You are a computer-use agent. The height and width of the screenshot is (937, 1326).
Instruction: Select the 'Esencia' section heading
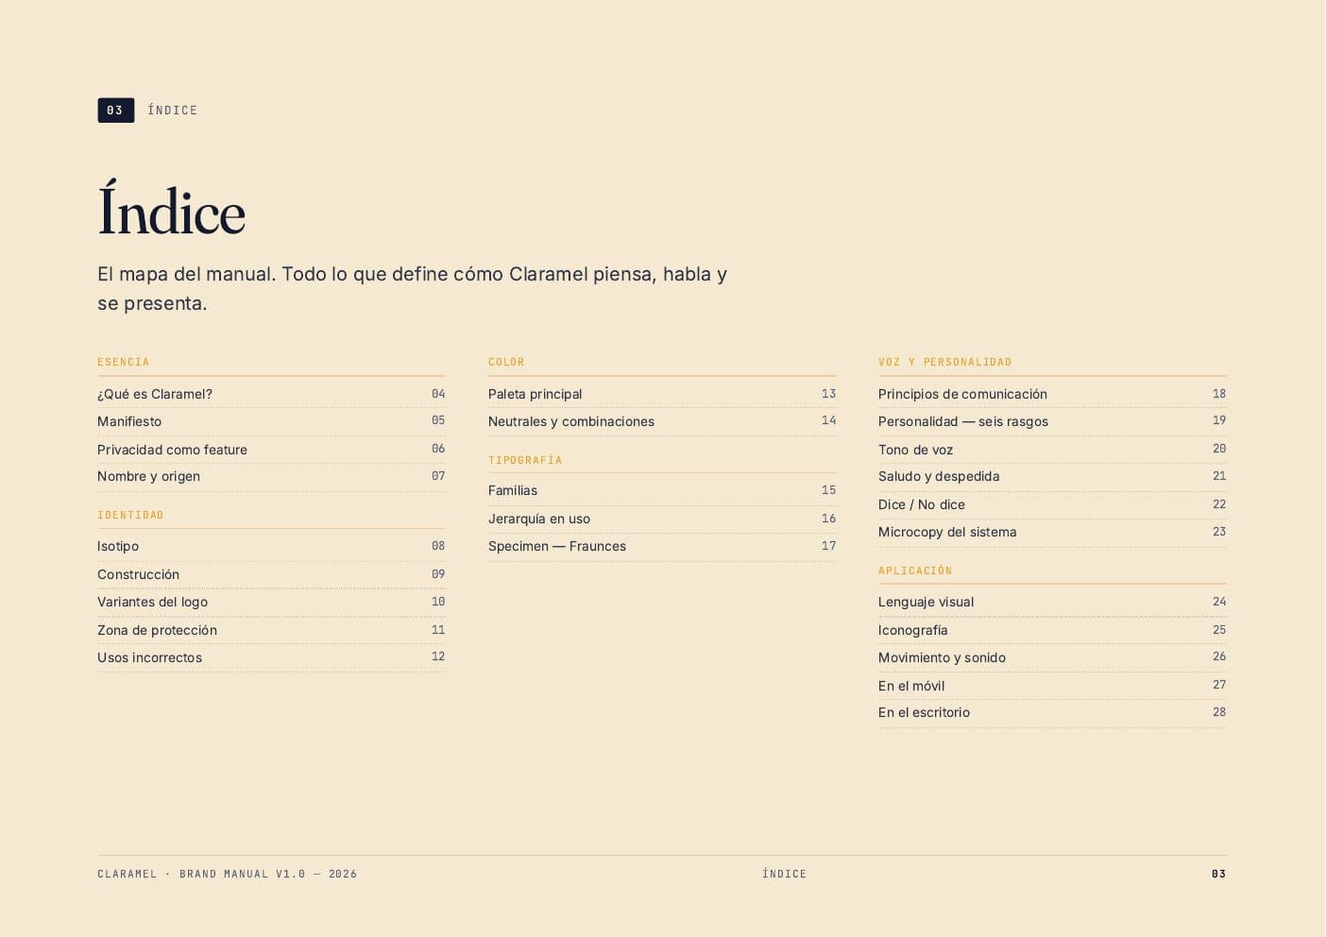124,362
